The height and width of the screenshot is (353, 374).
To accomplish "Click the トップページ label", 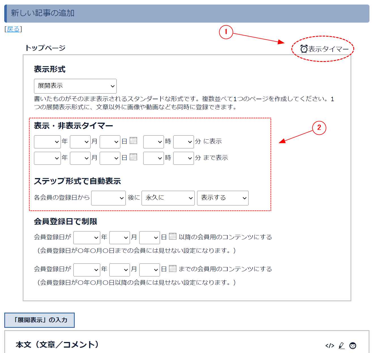I will point(45,48).
